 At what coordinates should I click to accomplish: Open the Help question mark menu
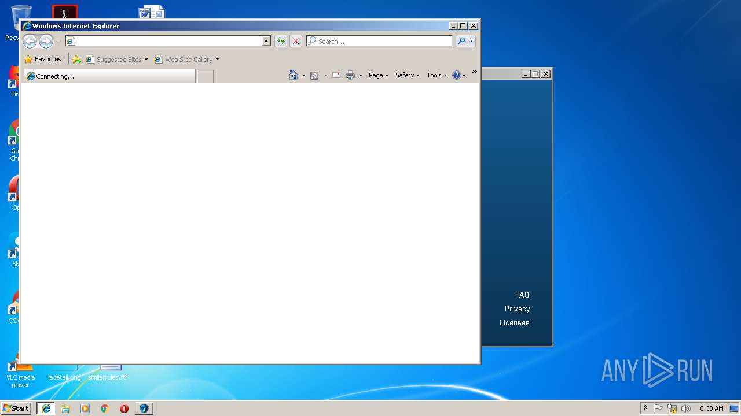coord(458,75)
